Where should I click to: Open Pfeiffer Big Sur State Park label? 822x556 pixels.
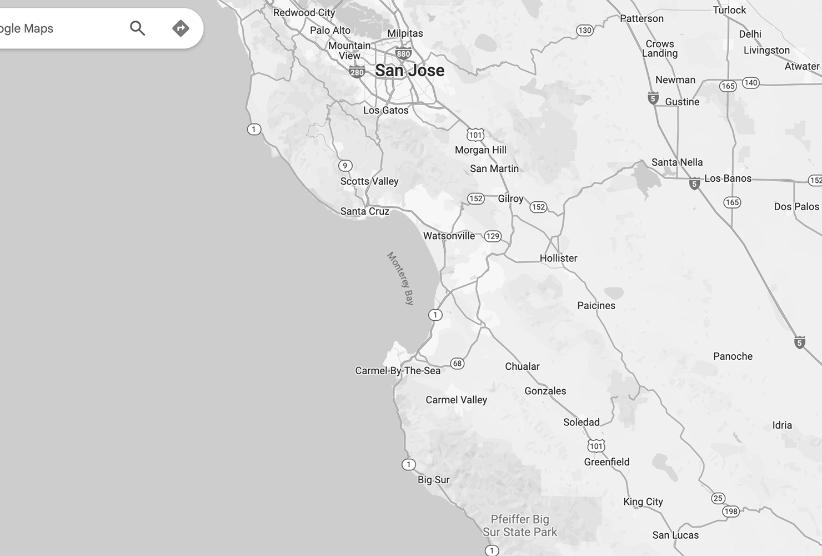(520, 525)
